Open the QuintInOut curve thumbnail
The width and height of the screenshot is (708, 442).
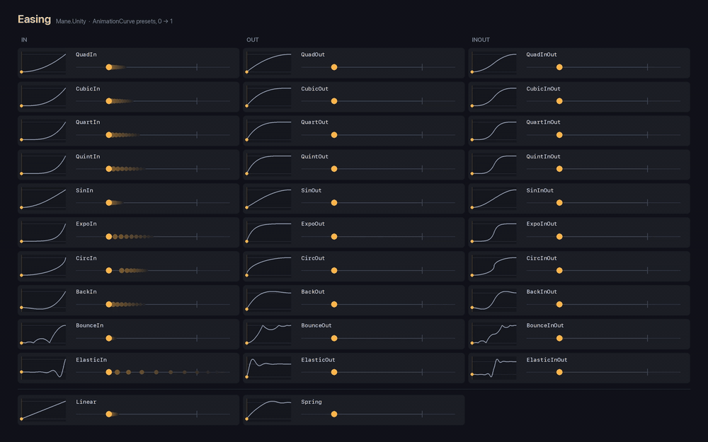point(494,165)
